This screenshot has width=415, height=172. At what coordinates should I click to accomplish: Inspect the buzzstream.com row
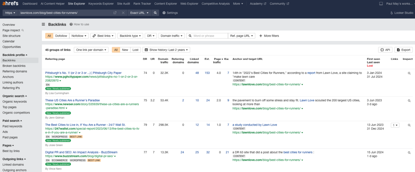[409, 152]
